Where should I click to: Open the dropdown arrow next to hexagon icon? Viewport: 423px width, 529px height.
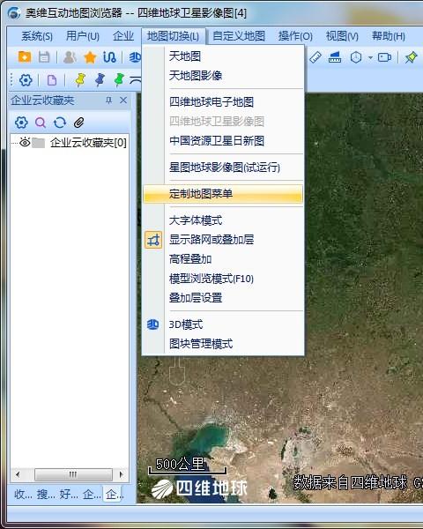point(370,57)
